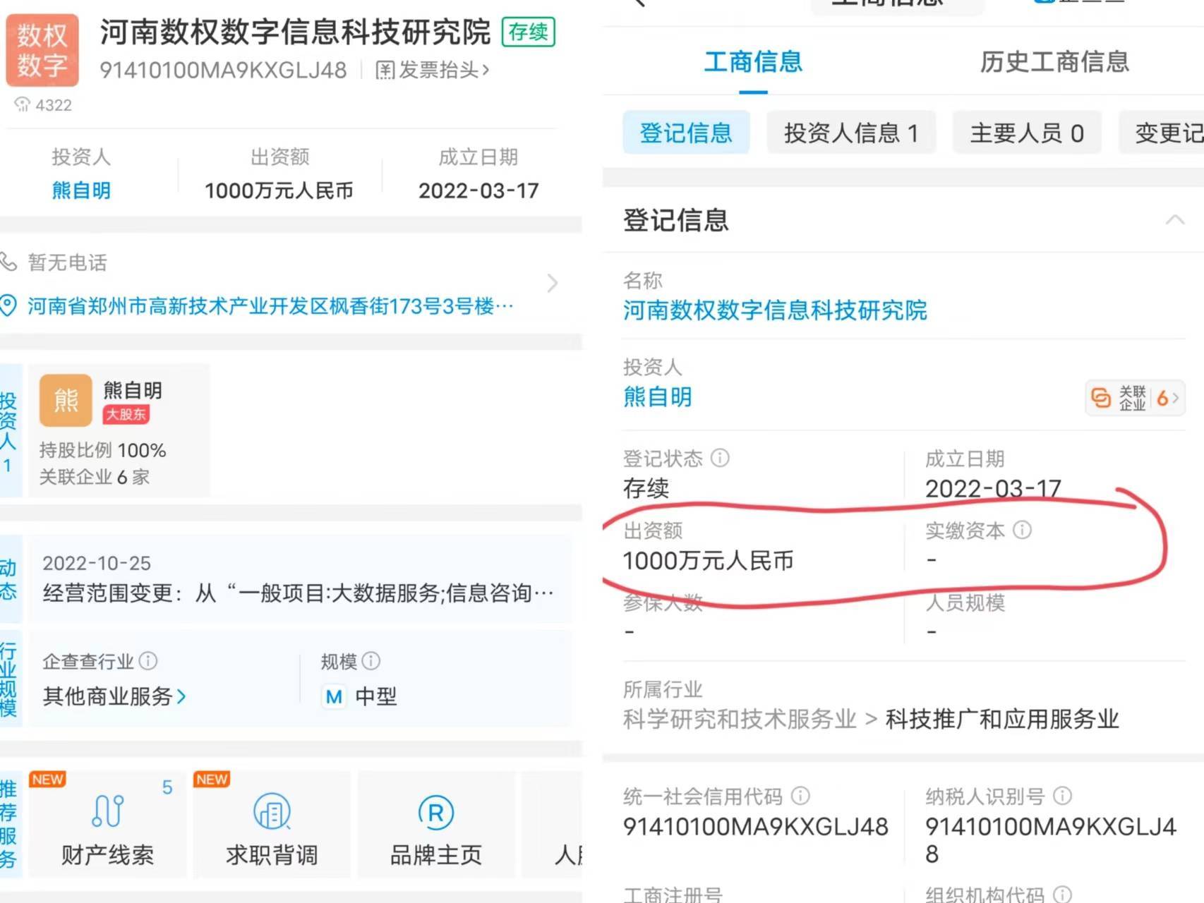Open the 求职背调 service icon
This screenshot has height=903, width=1204.
272,811
